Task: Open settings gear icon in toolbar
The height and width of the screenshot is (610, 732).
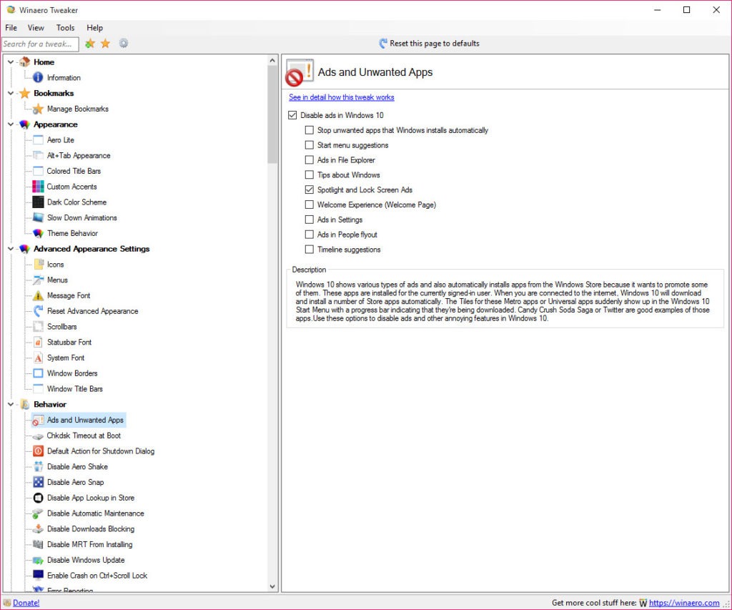Action: (x=123, y=44)
